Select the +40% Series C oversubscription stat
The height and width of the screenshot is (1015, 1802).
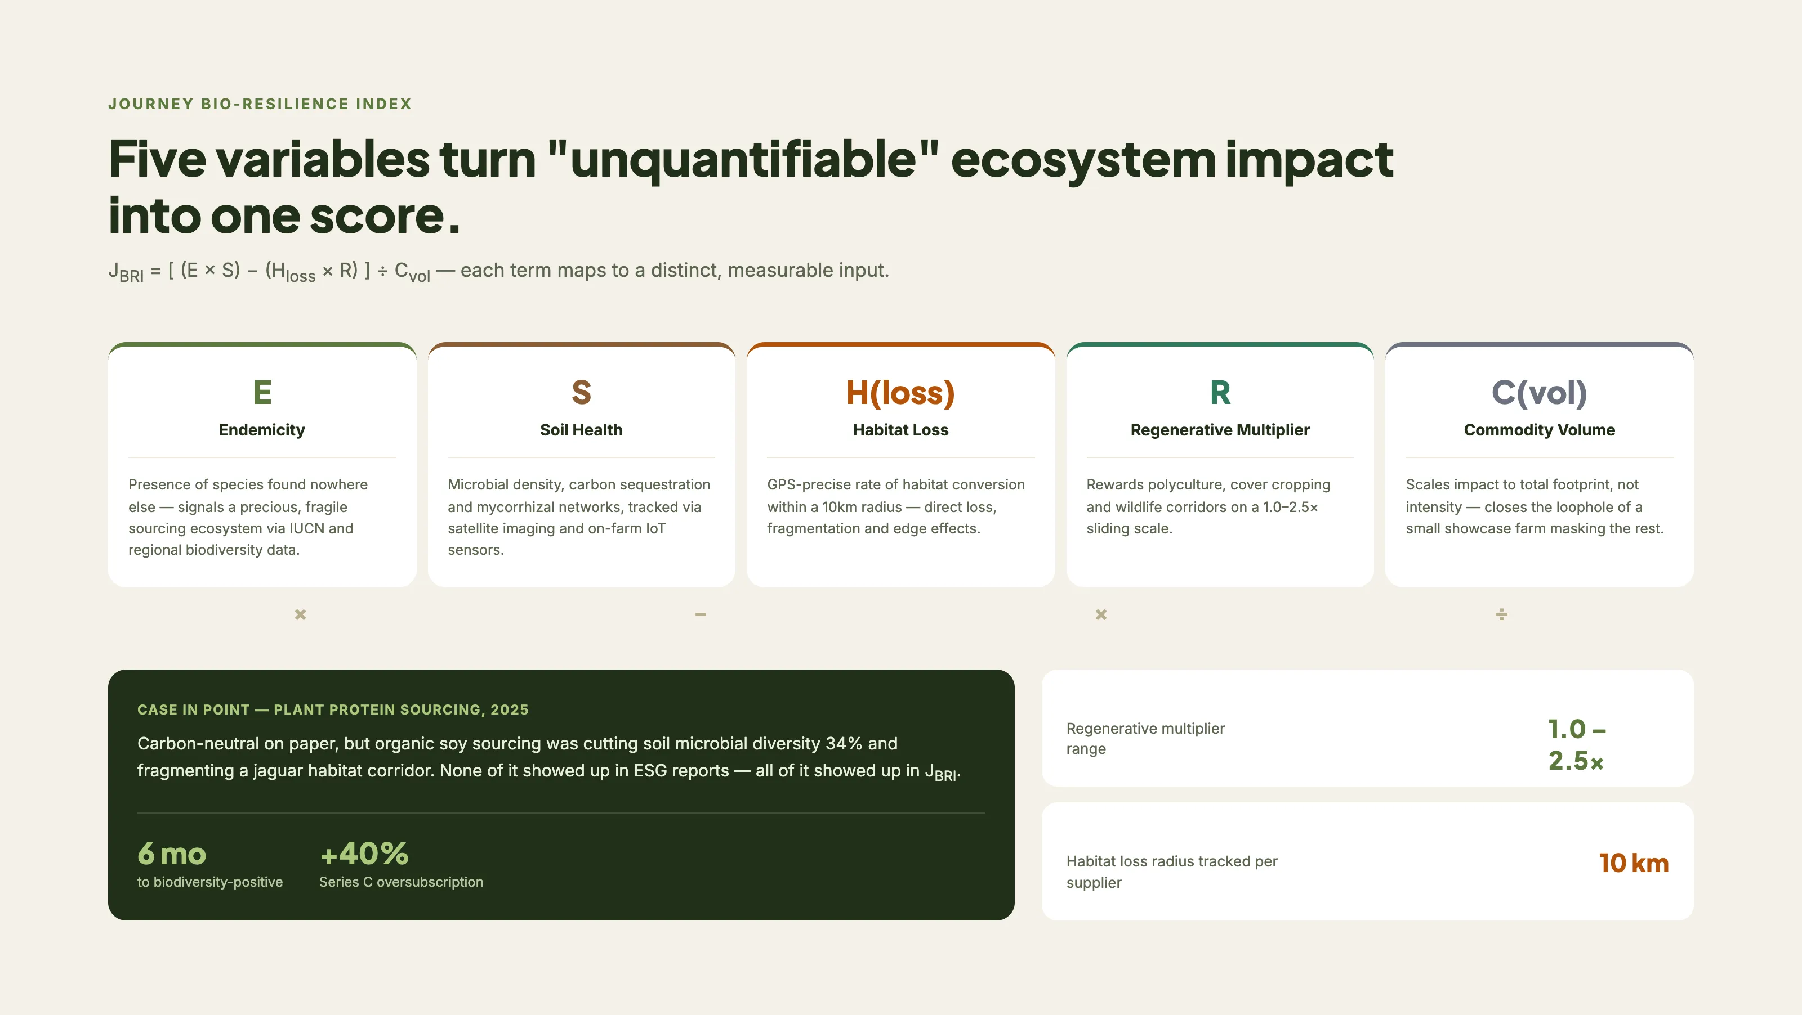pos(401,864)
